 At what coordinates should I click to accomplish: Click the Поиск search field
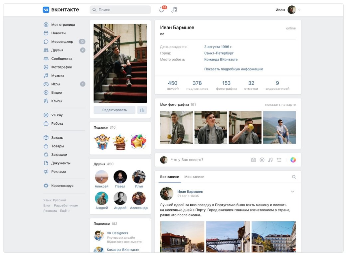(120, 10)
